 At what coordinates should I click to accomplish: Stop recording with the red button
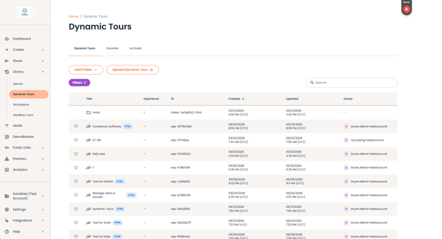[406, 9]
